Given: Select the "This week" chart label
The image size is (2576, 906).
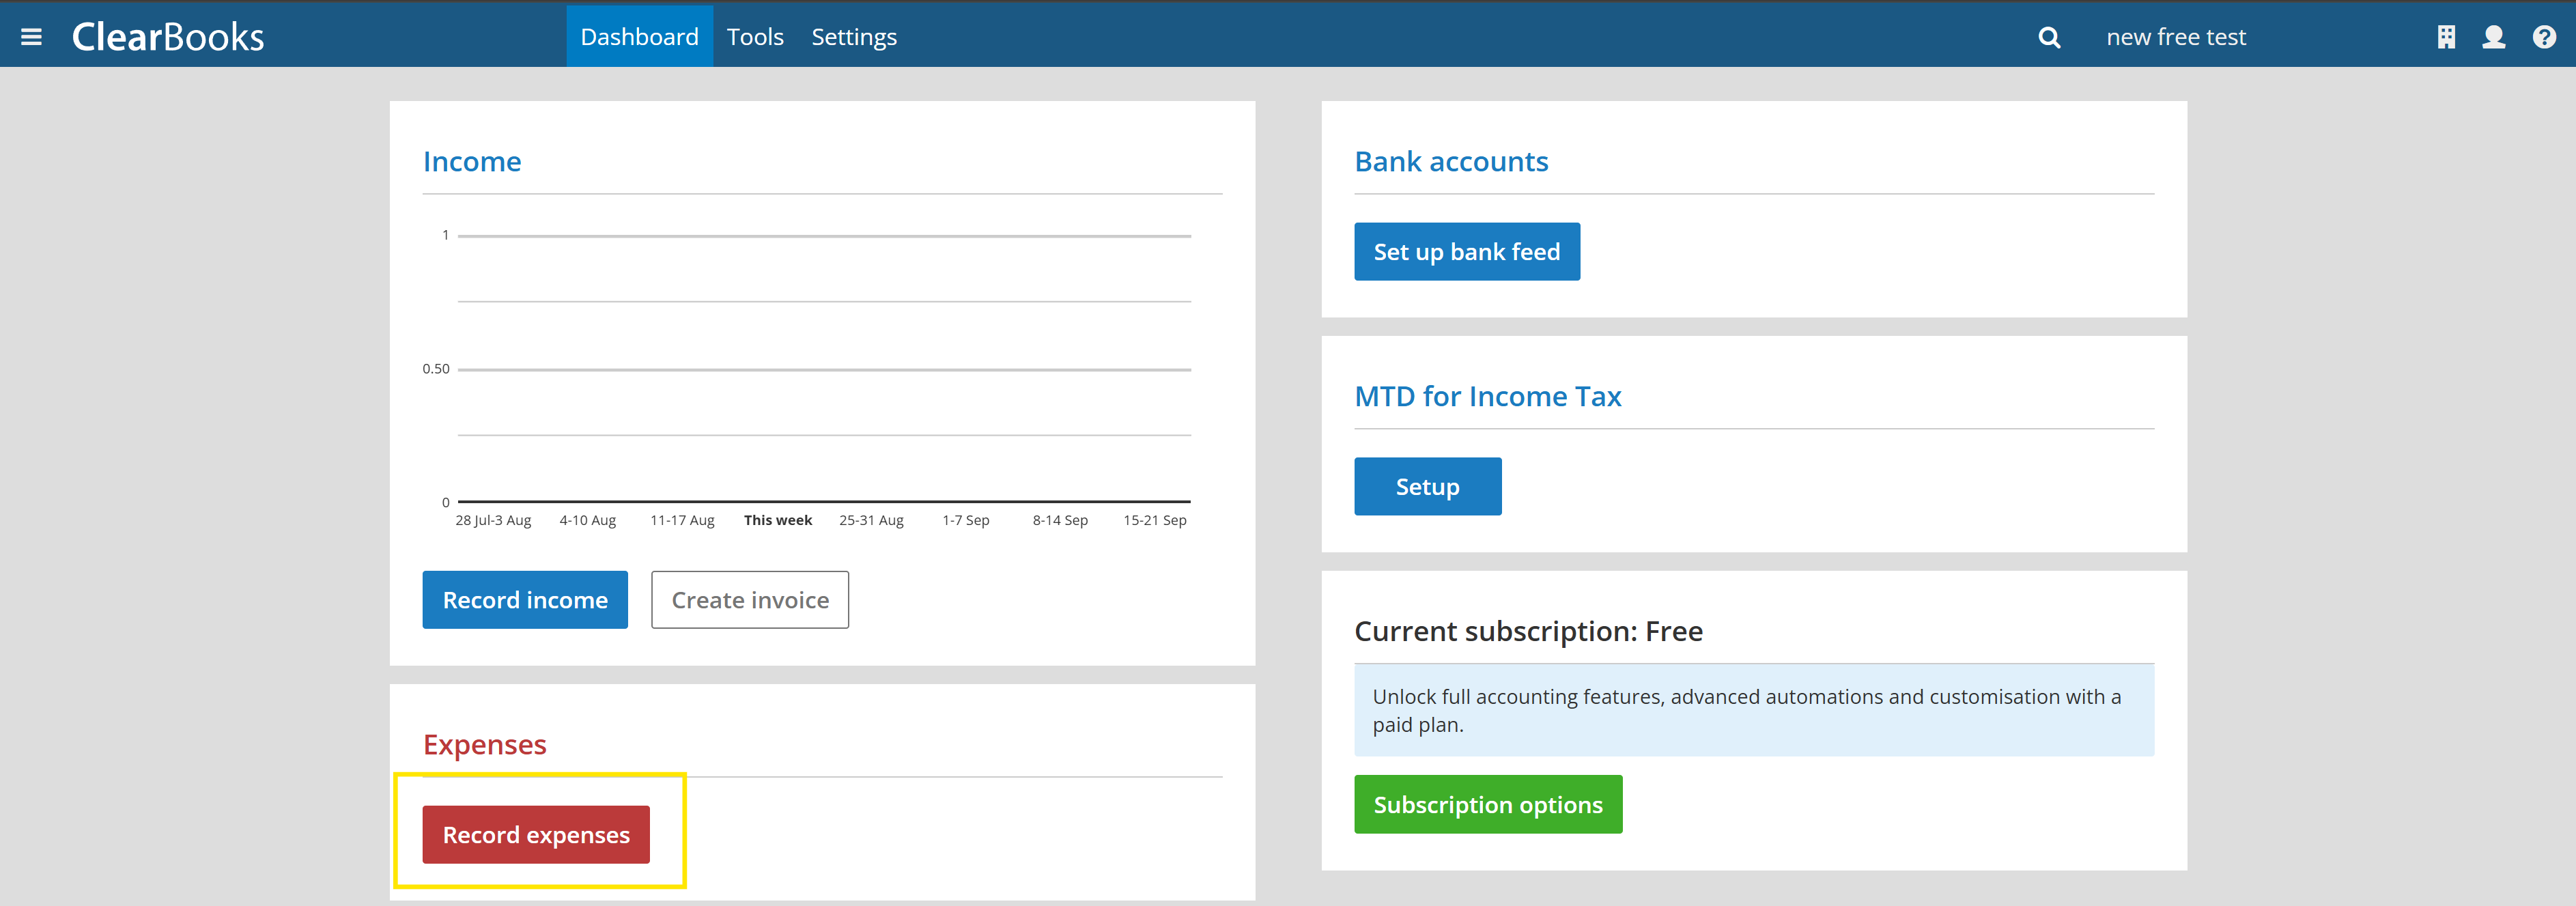Looking at the screenshot, I should pyautogui.click(x=778, y=520).
